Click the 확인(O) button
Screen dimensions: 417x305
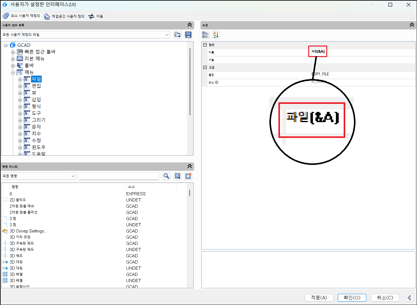(352, 298)
